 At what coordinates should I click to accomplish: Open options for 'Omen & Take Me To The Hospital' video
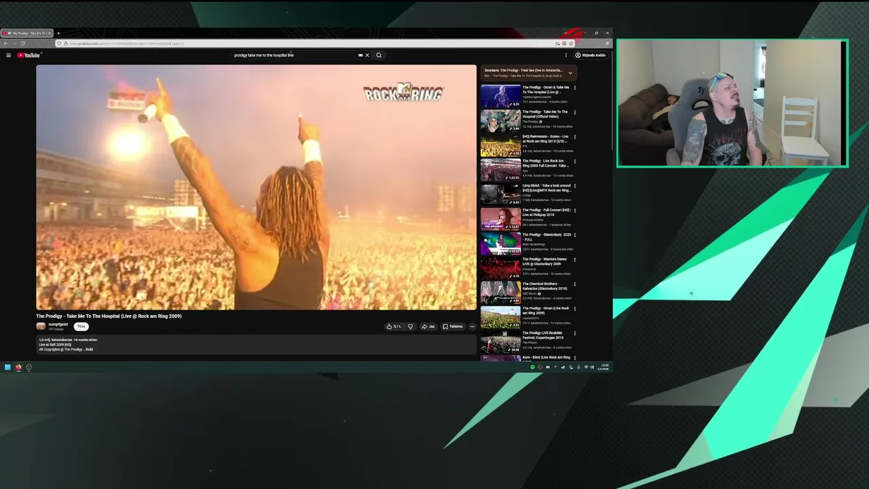tap(575, 88)
